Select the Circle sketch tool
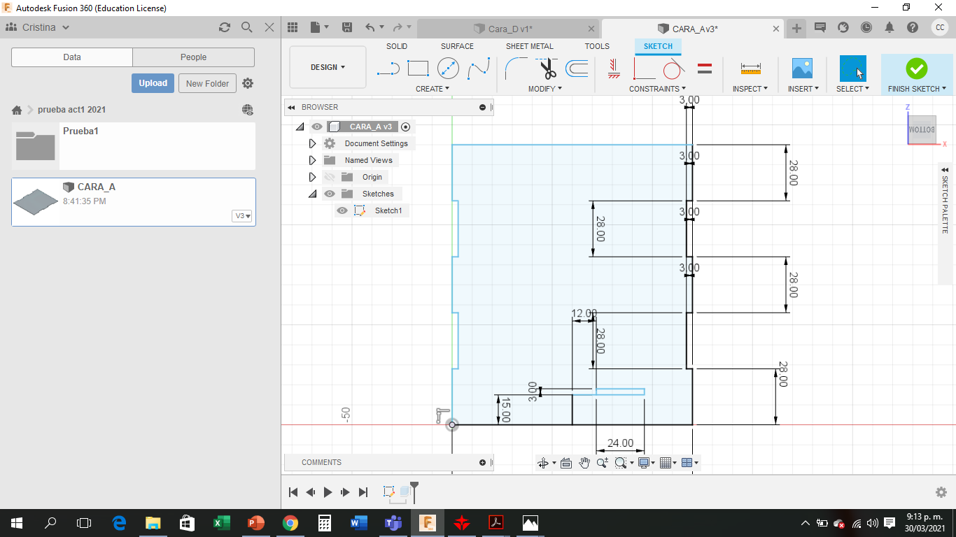Image resolution: width=956 pixels, height=537 pixels. (x=448, y=69)
